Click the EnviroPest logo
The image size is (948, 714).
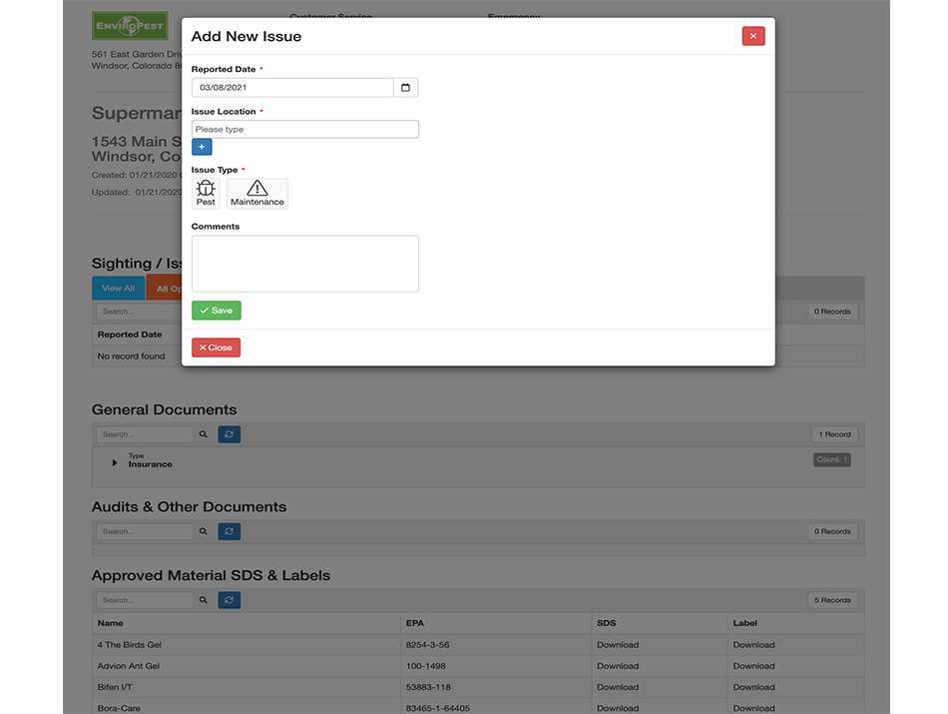pos(130,26)
